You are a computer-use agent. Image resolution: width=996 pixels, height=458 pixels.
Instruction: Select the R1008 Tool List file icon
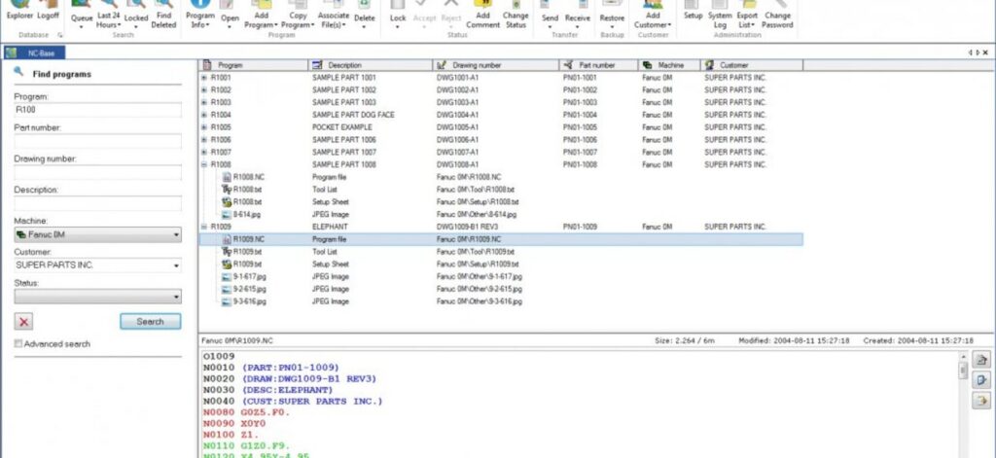[x=227, y=190]
